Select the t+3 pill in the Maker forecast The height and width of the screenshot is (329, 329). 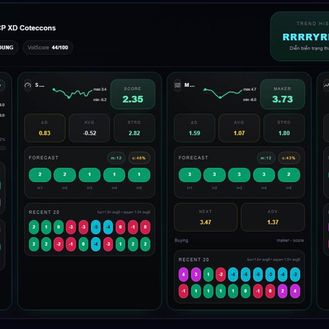pos(239,174)
